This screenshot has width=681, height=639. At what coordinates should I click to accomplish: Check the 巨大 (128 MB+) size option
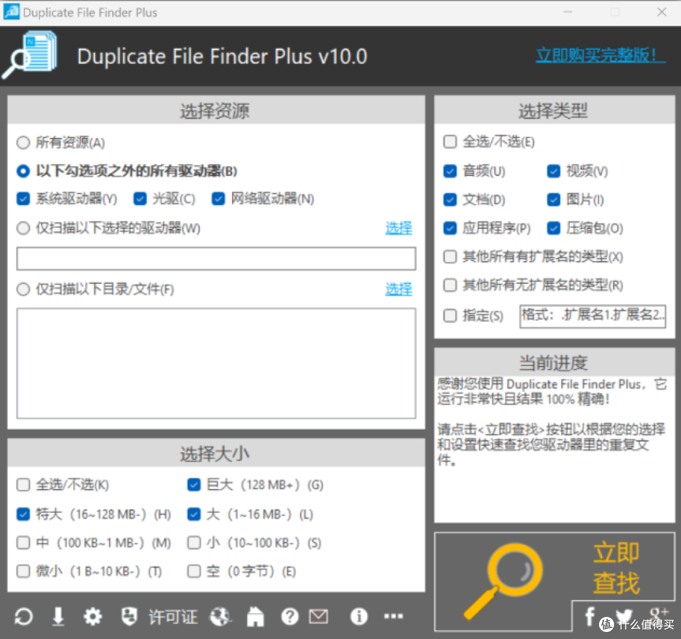tap(194, 484)
